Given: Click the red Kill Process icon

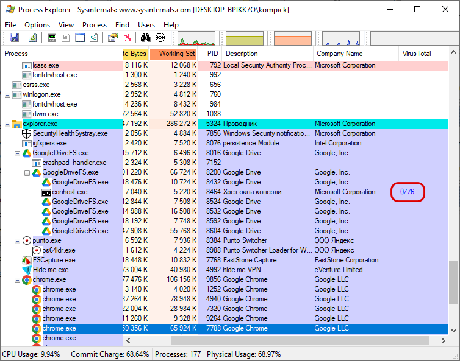Looking at the screenshot, I should tap(128, 38).
